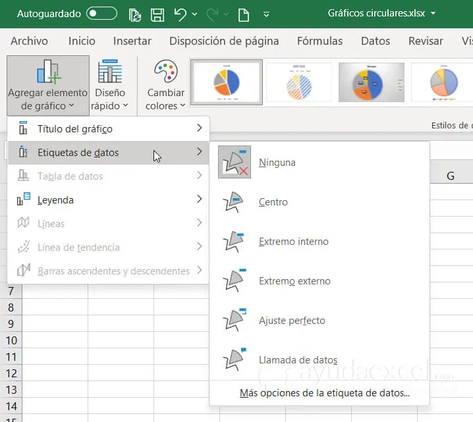Click the Undo arrow icon
The image size is (473, 422).
point(181,14)
